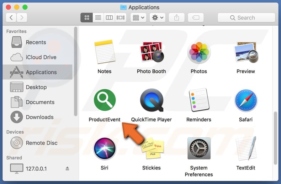Click the Edit Tags toolbar button
The image size is (281, 184).
point(196,17)
